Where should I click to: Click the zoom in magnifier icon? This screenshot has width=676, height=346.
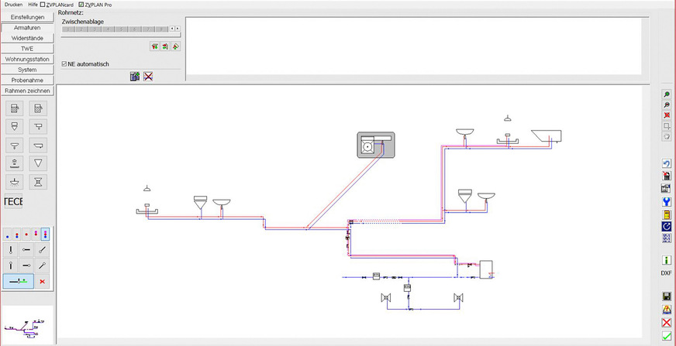666,94
